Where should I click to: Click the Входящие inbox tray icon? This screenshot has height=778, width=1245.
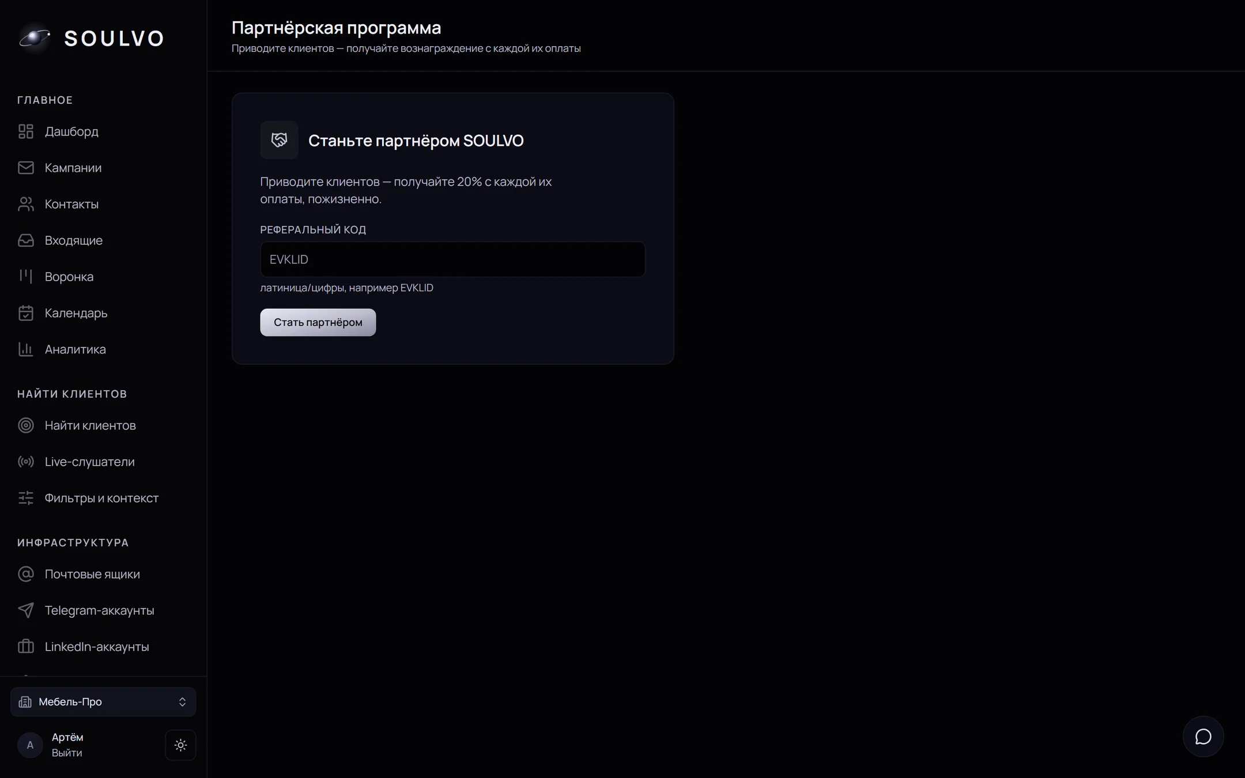pyautogui.click(x=26, y=240)
